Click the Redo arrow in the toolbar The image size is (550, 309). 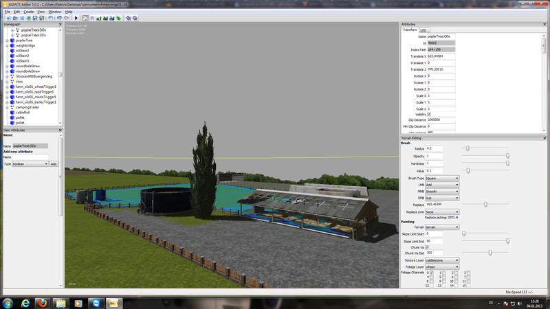66,18
